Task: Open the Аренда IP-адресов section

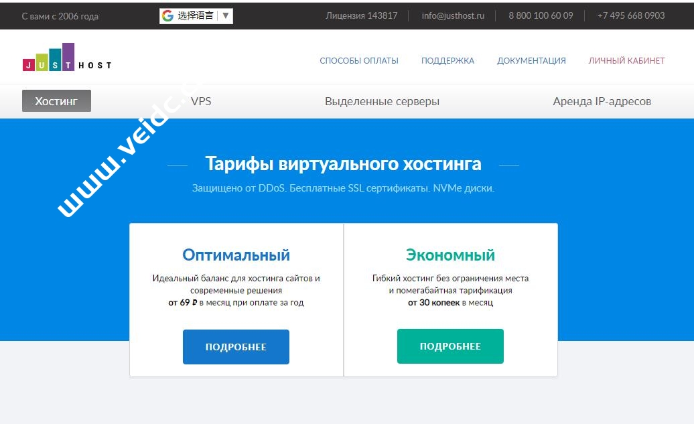Action: [x=602, y=100]
